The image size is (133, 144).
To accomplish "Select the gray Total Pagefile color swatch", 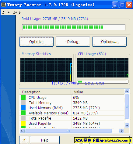I will (x=23, y=118).
